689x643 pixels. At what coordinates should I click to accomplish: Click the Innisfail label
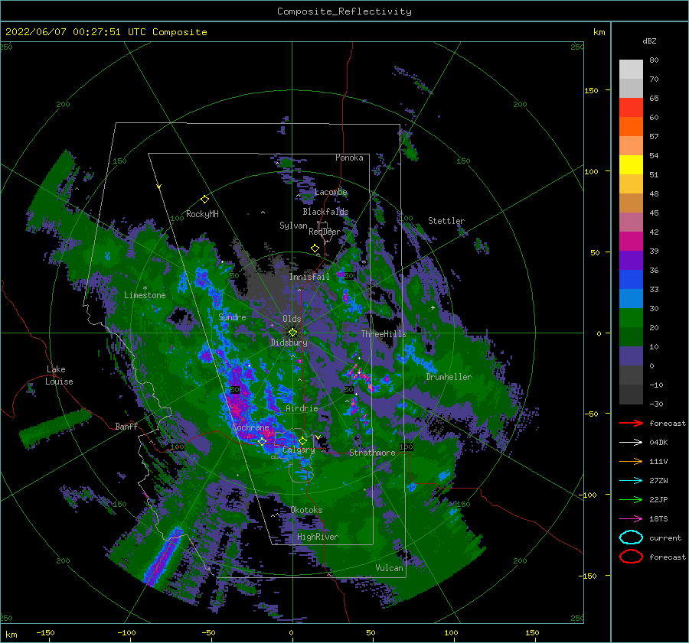click(x=309, y=277)
